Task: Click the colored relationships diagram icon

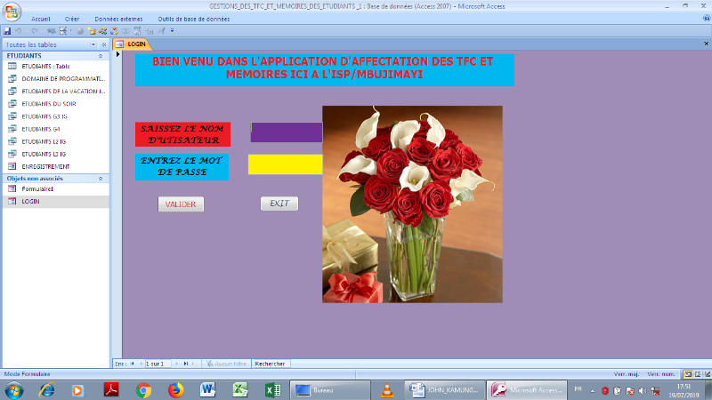Action: (103, 31)
